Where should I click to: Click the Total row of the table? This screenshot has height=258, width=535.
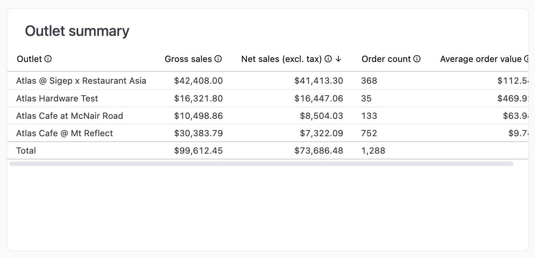[26, 150]
